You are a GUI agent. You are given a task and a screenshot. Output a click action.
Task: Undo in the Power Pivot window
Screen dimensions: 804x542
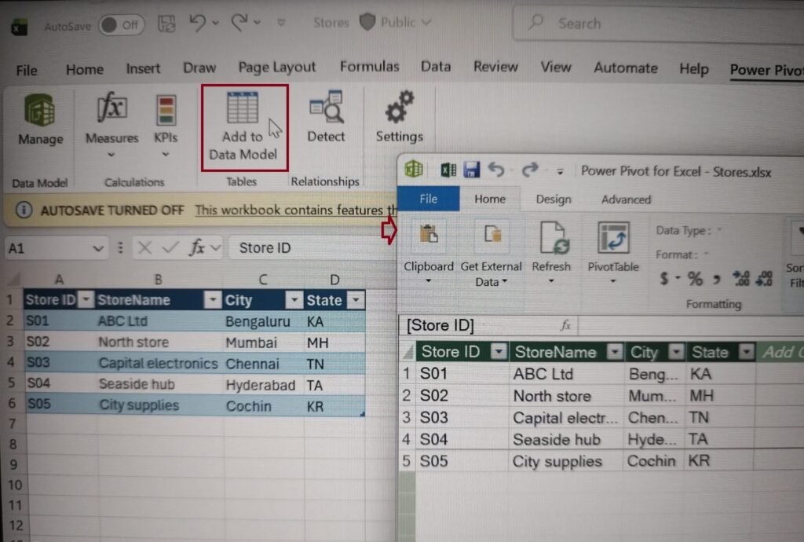click(496, 169)
